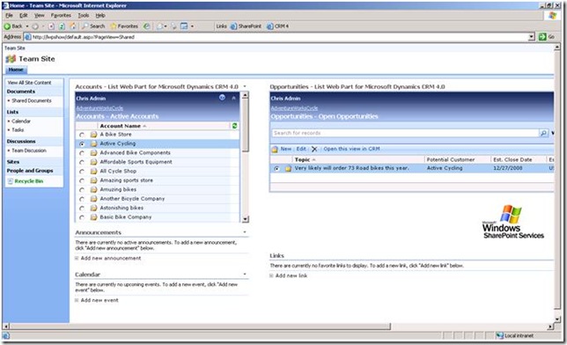Image resolution: width=567 pixels, height=345 pixels.
Task: Open the Calendar web part menu arrow
Action: [245, 274]
